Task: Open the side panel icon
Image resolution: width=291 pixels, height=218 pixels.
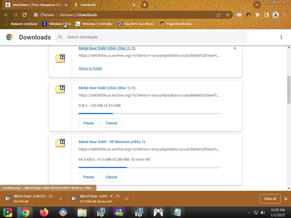Action: pos(267,15)
